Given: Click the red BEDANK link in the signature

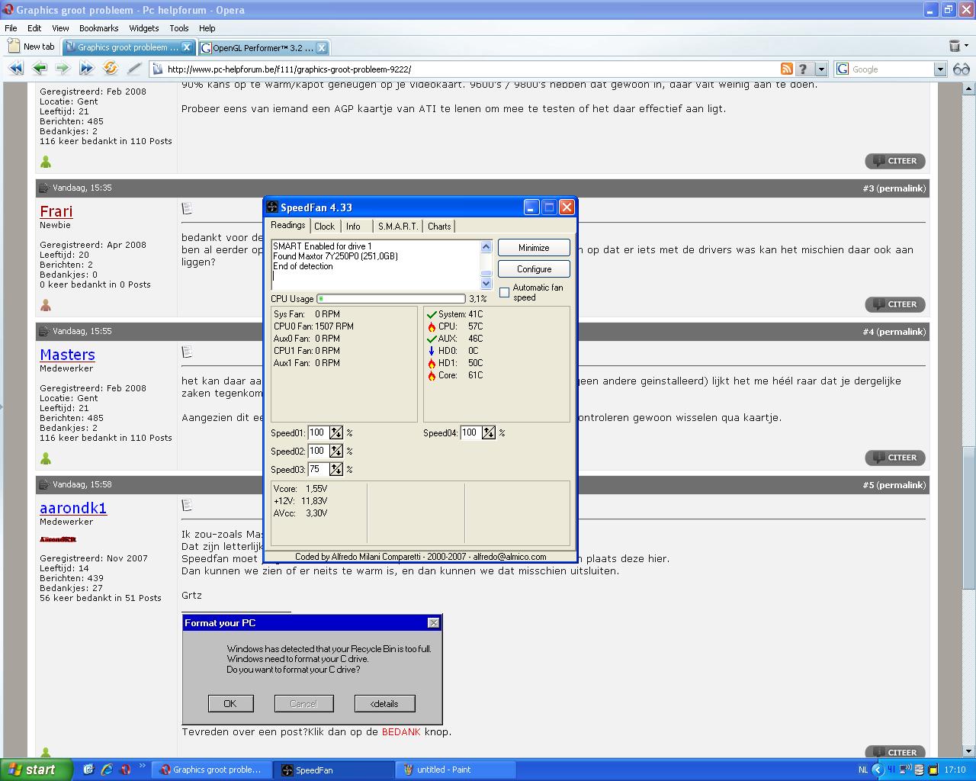Looking at the screenshot, I should click(401, 731).
